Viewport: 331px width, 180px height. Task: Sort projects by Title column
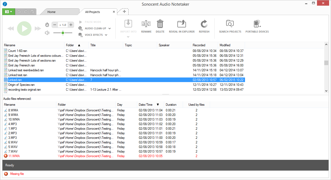point(106,45)
